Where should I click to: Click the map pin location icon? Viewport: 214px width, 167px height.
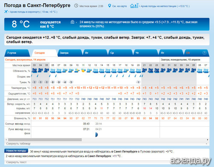pyautogui.click(x=109, y=6)
